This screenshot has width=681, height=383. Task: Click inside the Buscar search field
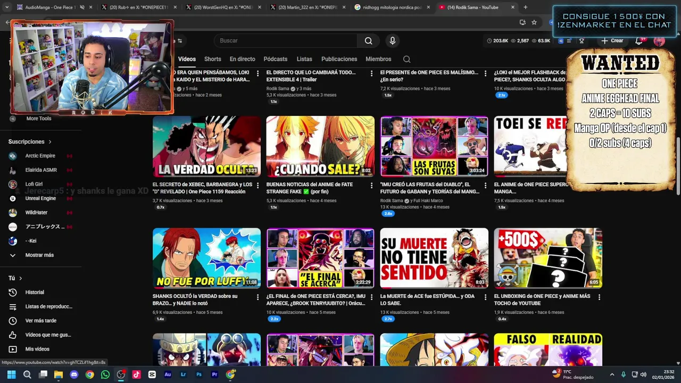tap(286, 40)
